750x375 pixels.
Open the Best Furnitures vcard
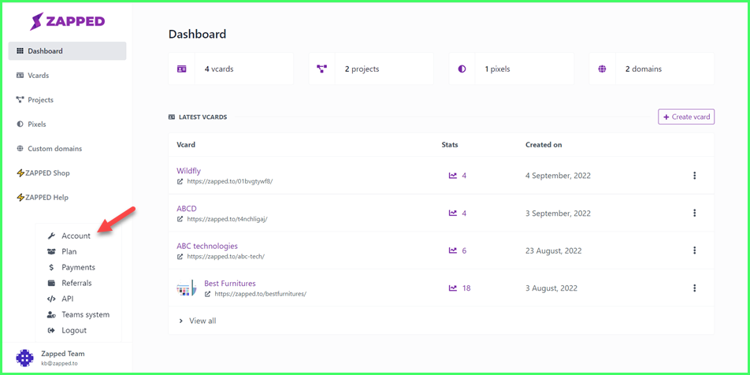[x=230, y=284]
